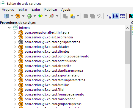Click gear icon of ast.ocorrencia service
This screenshot has height=108, width=133.
tap(21, 37)
